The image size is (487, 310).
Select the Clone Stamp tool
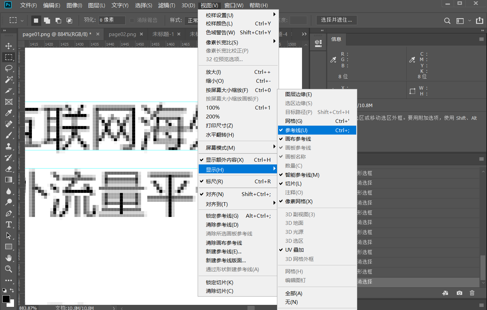click(9, 146)
